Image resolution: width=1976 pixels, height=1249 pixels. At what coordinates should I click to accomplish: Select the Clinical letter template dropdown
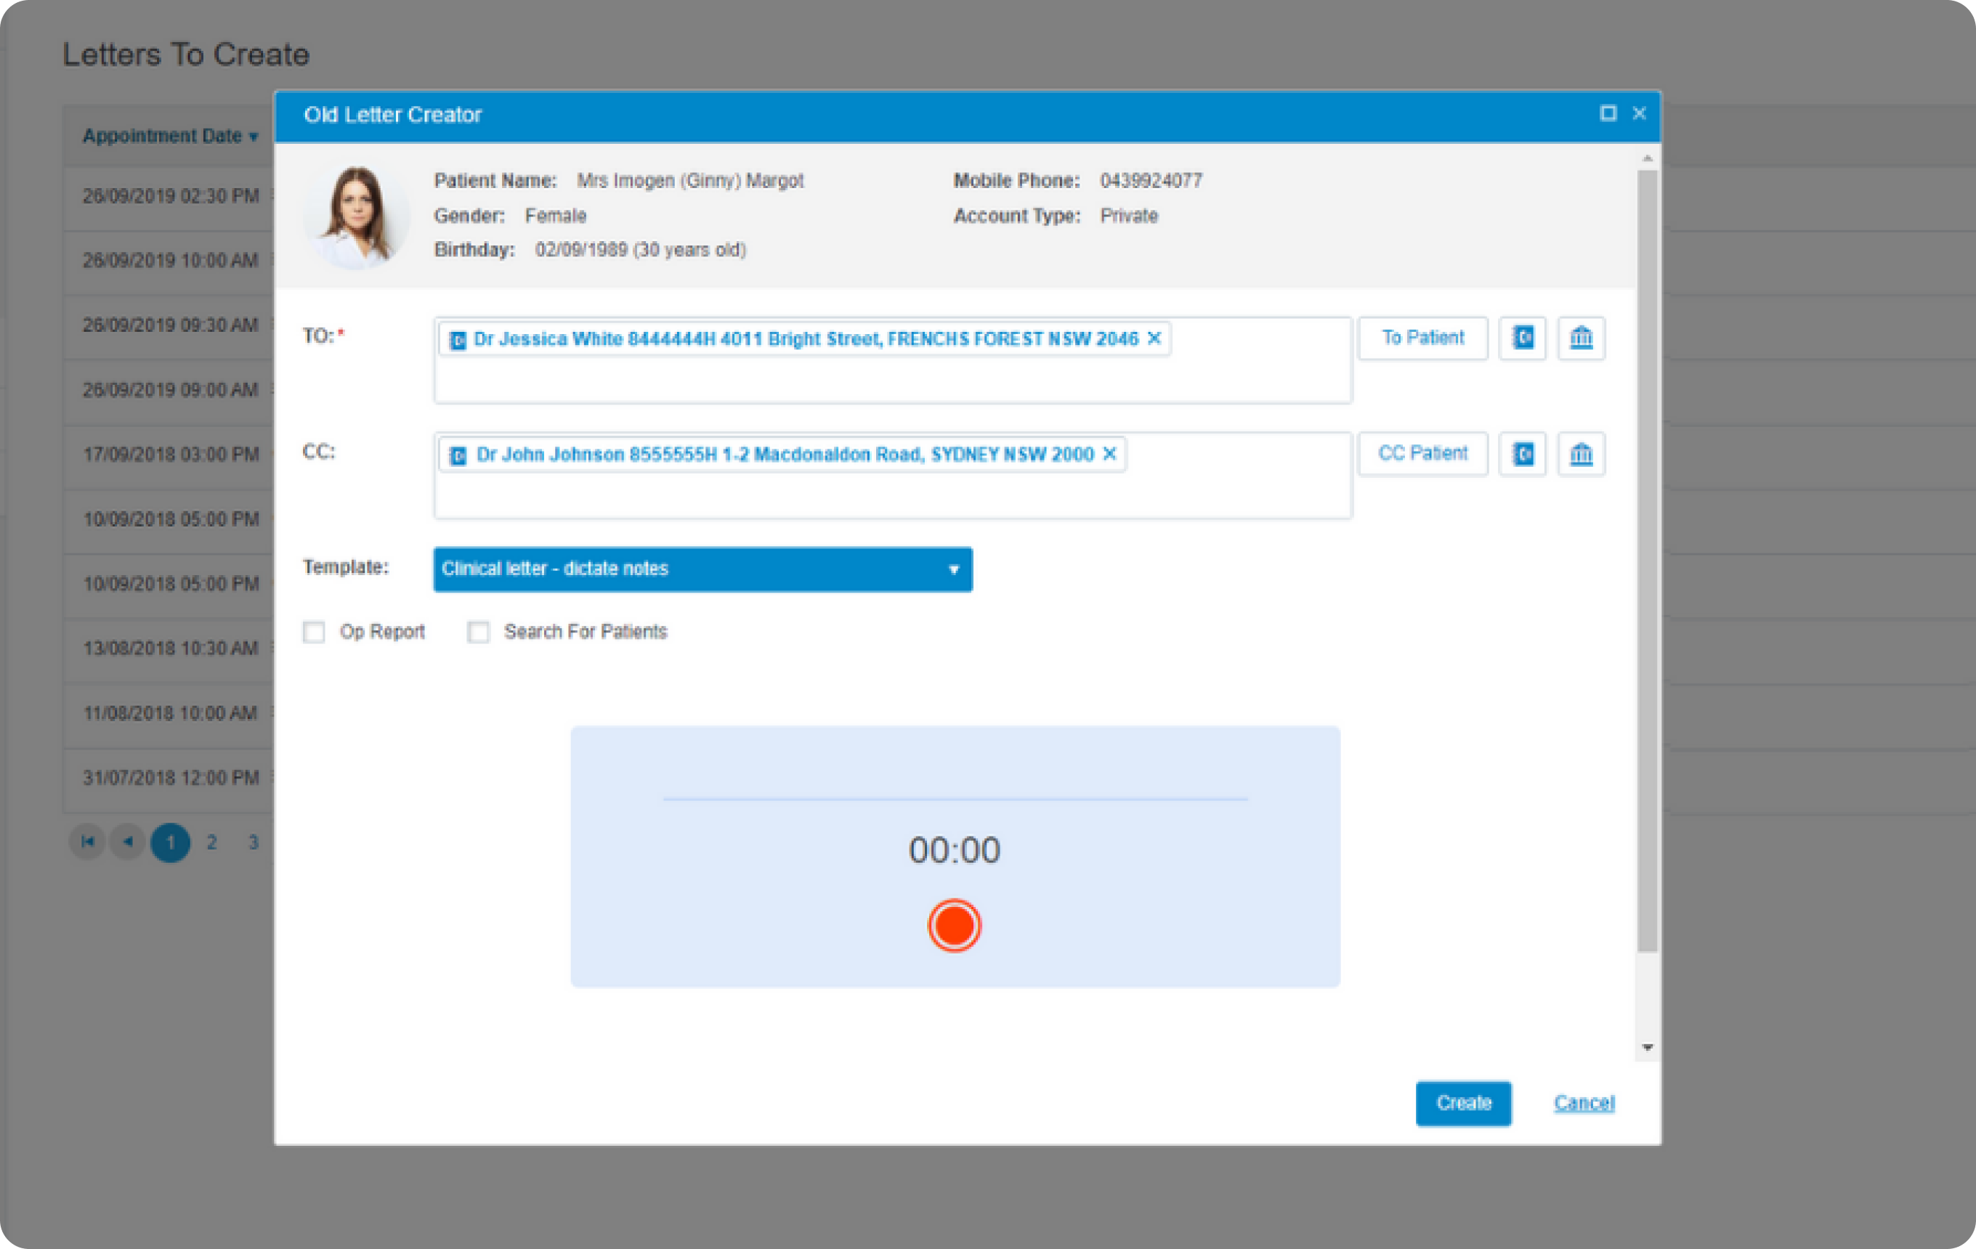[701, 567]
